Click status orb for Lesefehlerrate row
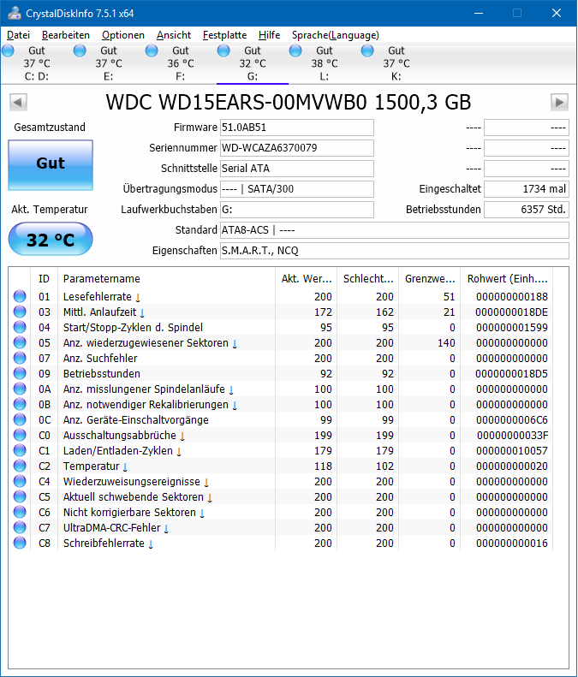This screenshot has width=578, height=677. [x=20, y=296]
